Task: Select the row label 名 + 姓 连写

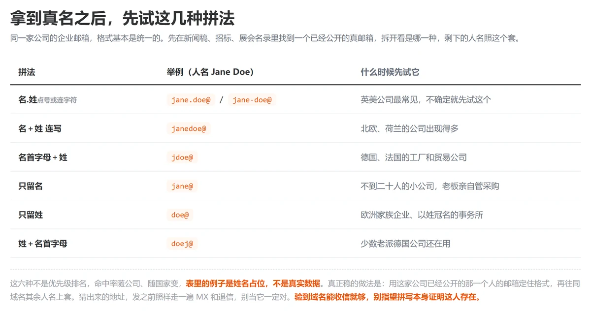Action: (40, 128)
